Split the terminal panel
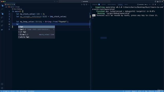164x92 pixels. tap(153, 5)
